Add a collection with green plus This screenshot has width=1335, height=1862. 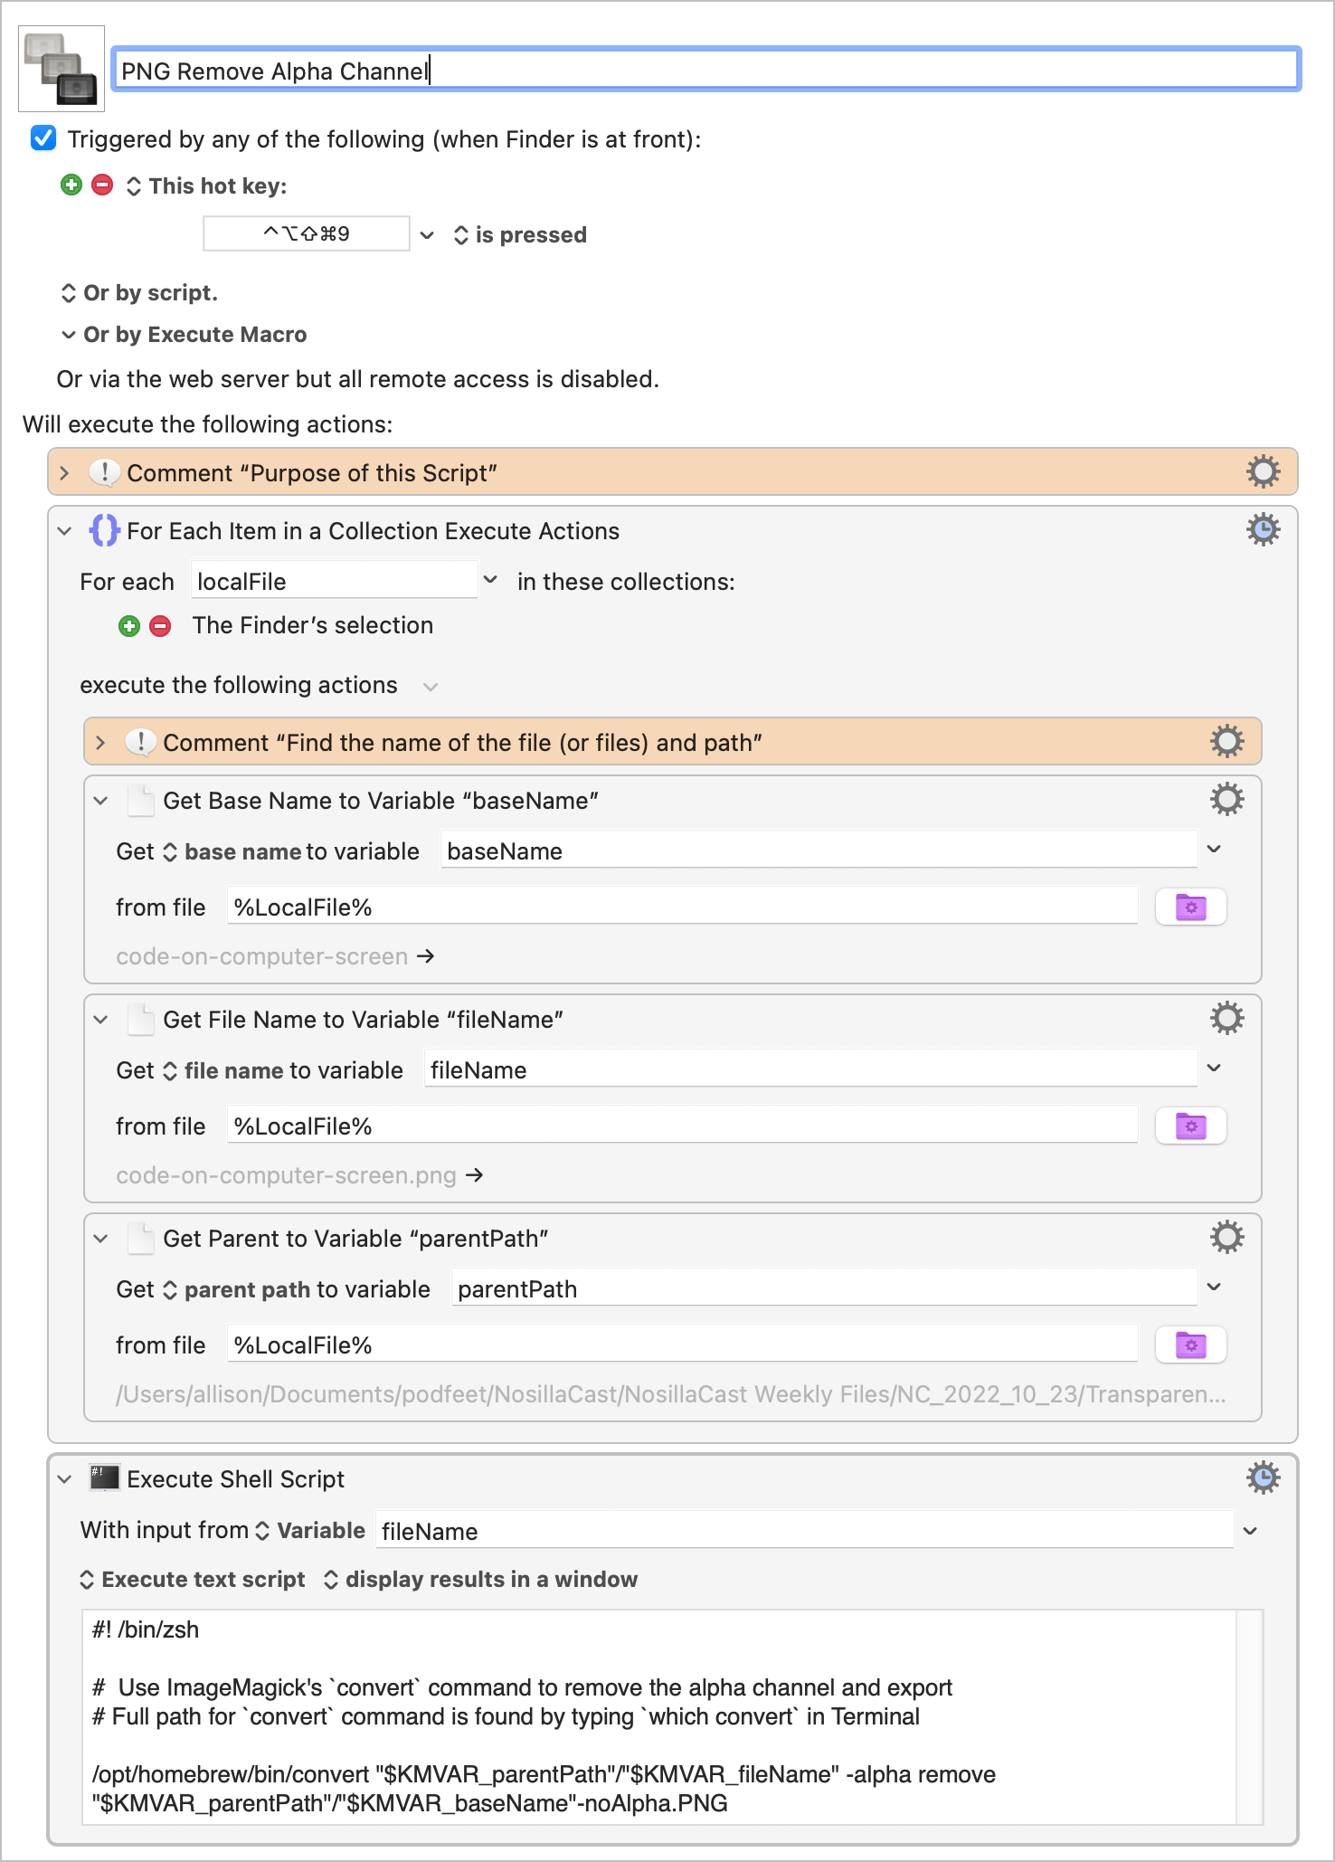129,626
